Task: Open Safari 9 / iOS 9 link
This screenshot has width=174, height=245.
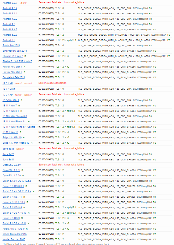Action: click(x=11, y=218)
